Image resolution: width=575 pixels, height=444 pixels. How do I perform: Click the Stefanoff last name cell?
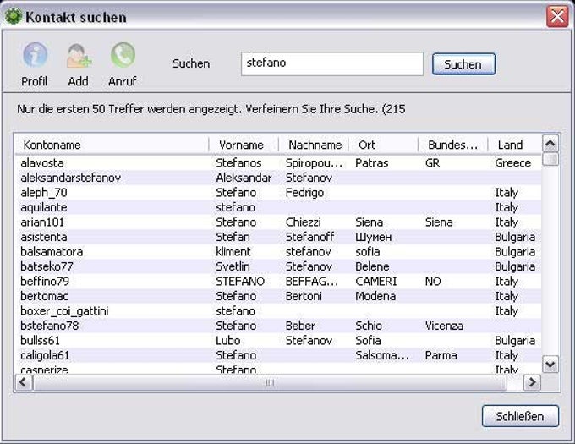click(x=309, y=237)
